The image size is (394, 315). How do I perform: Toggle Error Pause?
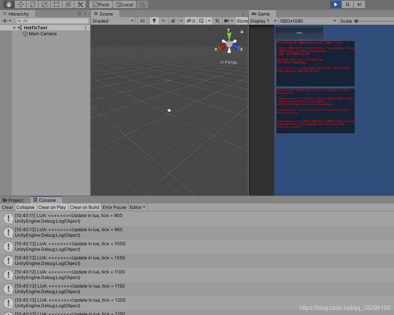coord(114,207)
